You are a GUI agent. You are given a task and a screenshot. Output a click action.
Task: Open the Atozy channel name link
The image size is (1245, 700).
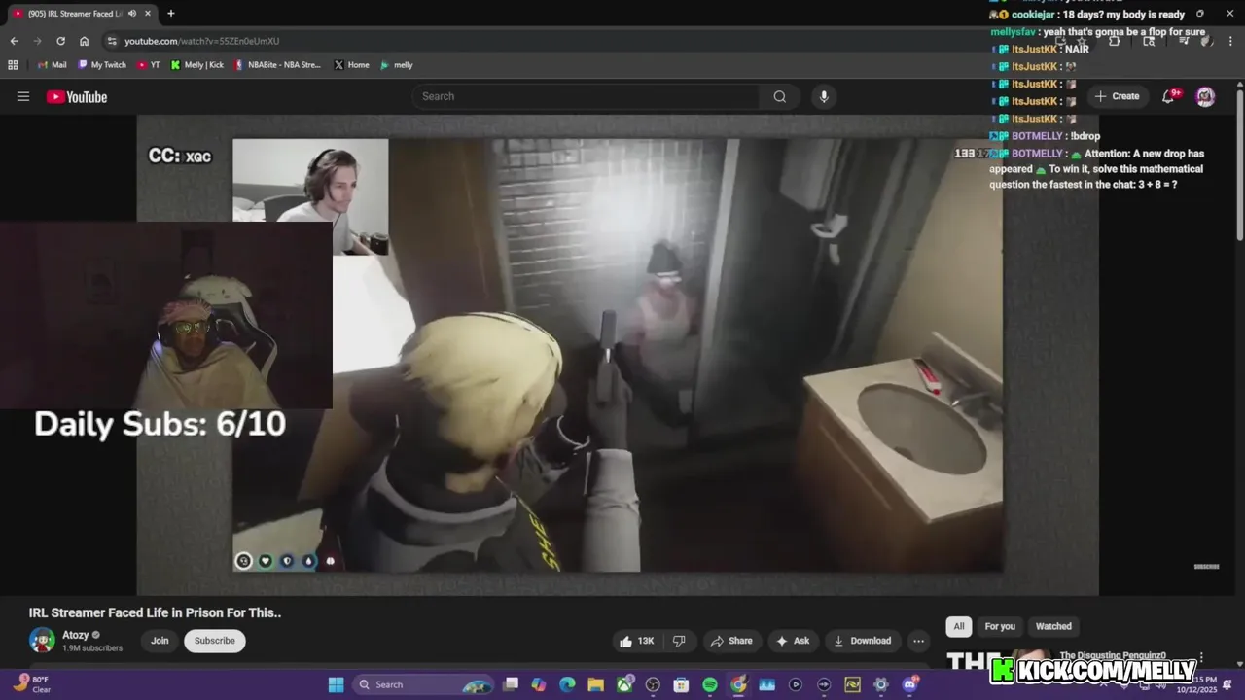pos(76,635)
